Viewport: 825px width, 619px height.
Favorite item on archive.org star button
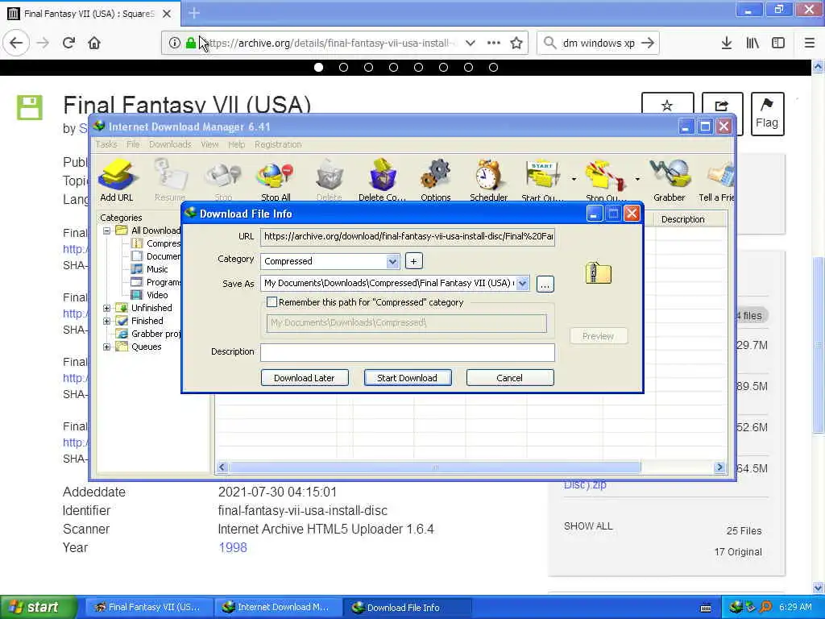pos(667,106)
